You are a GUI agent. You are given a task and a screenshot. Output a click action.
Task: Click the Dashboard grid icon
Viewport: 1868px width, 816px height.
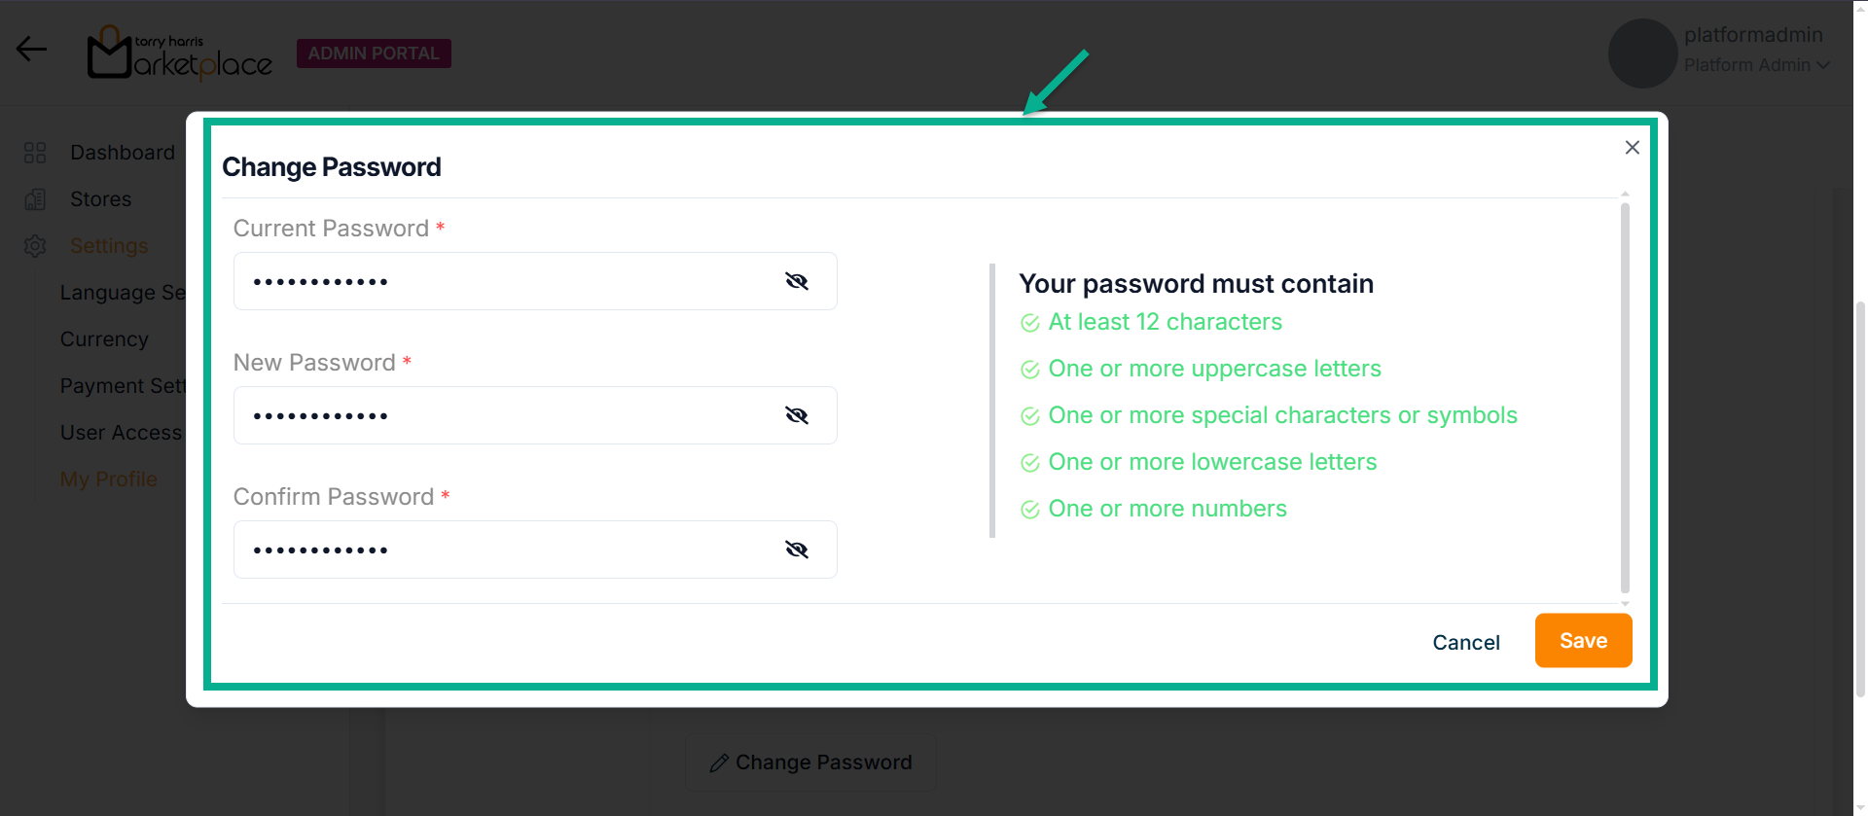click(35, 153)
